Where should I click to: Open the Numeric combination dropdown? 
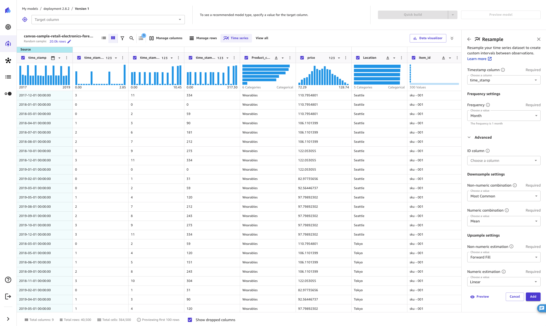504,221
